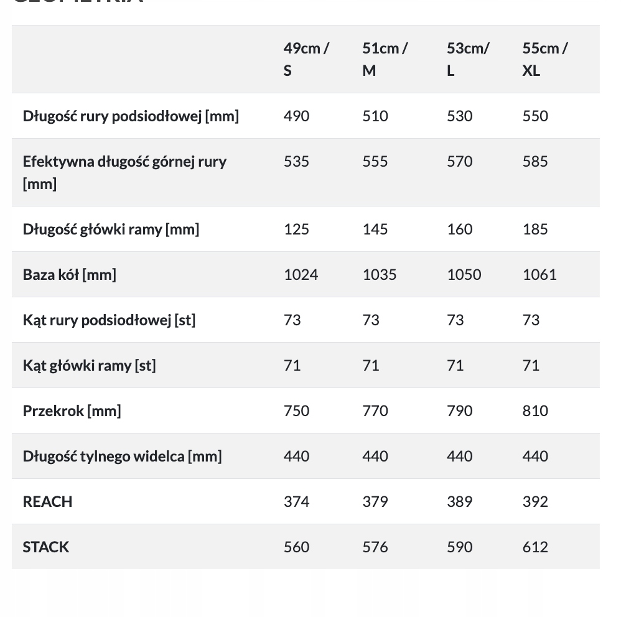621x617 pixels.
Task: Click the Kąt rury podsiodłowej row label
Action: click(x=109, y=320)
